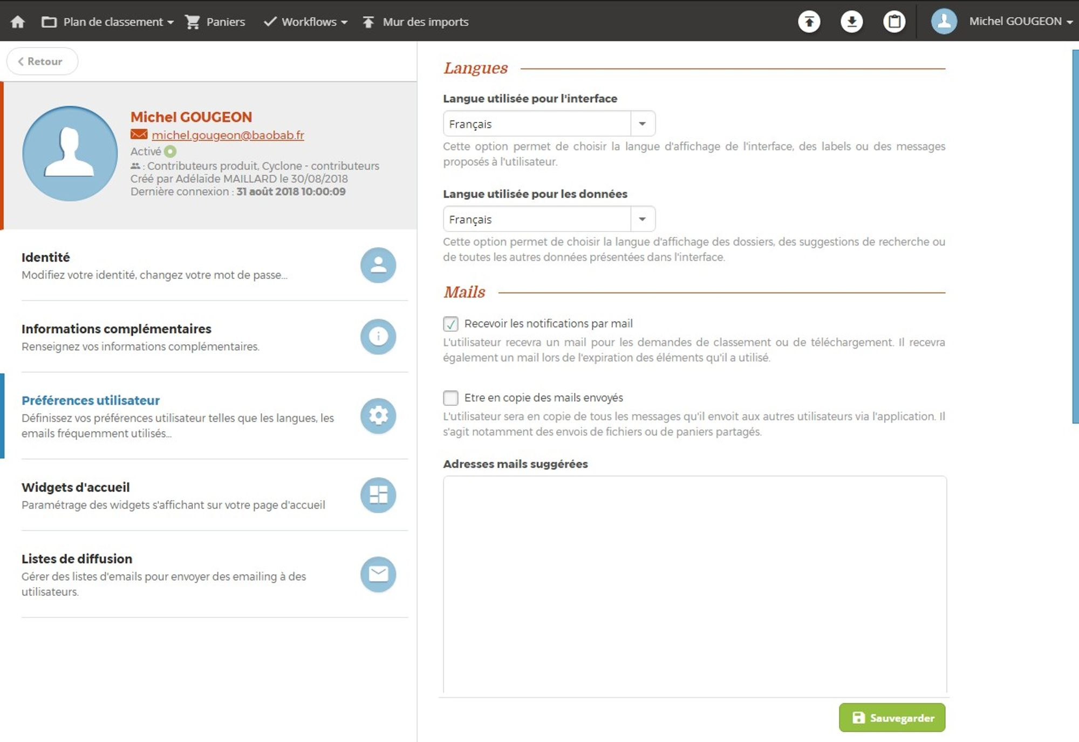1079x742 pixels.
Task: Click the shopping cart icon
Action: [192, 22]
